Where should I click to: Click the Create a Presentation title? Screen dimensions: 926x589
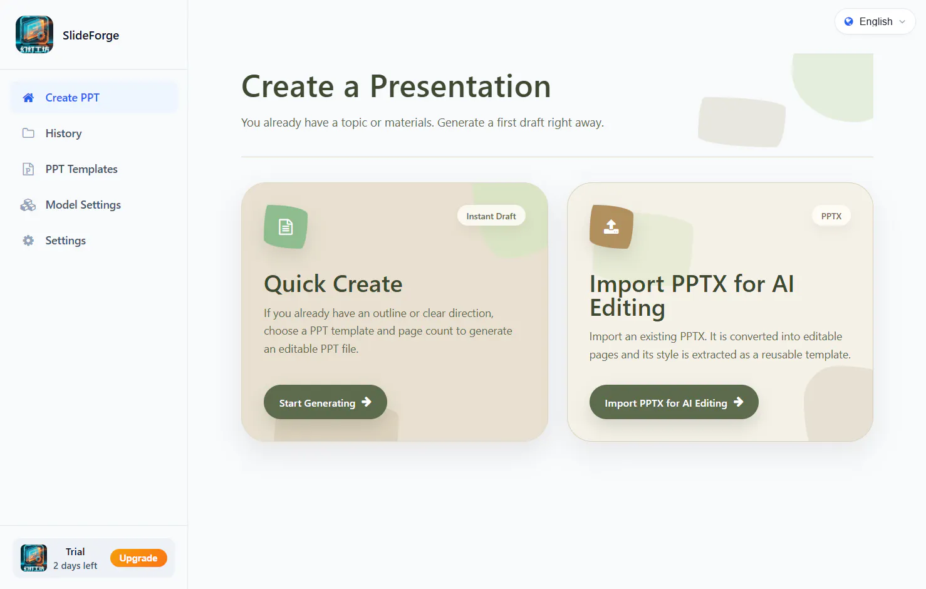click(396, 86)
